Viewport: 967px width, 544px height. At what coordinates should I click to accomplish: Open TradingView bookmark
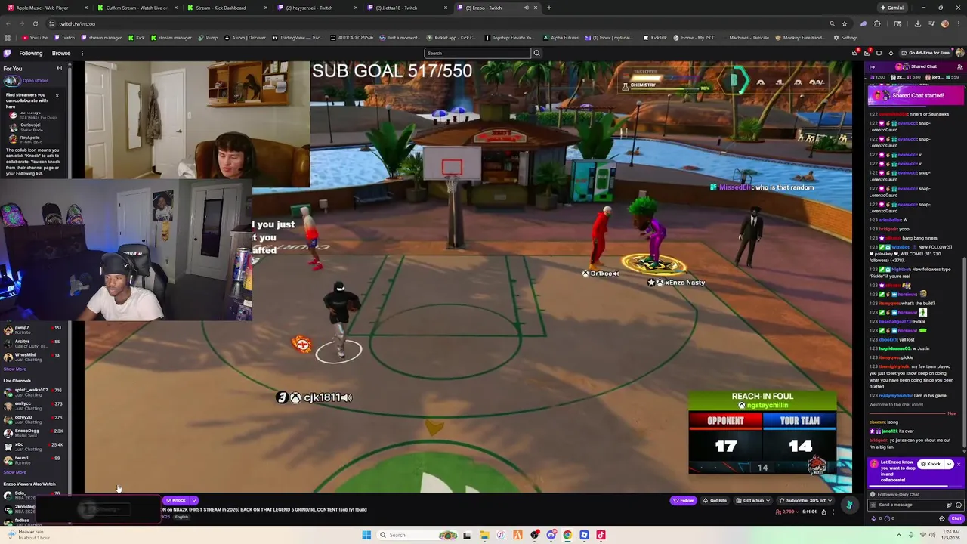pos(298,38)
